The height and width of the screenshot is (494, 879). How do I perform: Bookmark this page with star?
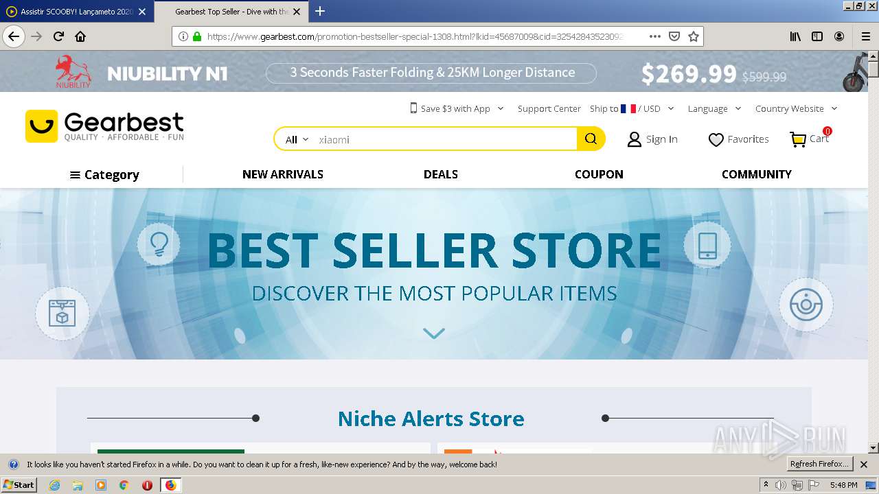pos(694,36)
